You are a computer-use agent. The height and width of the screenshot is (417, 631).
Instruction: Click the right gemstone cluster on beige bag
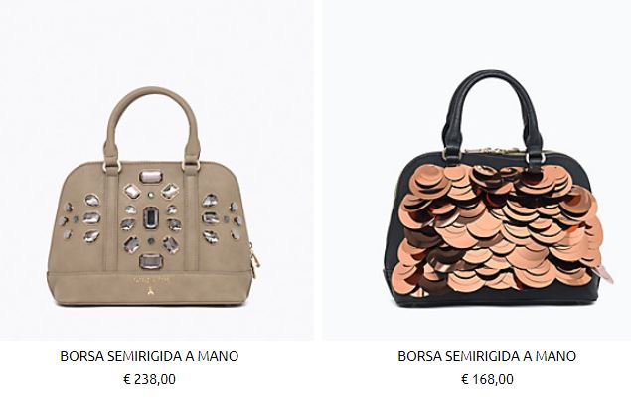tap(222, 218)
